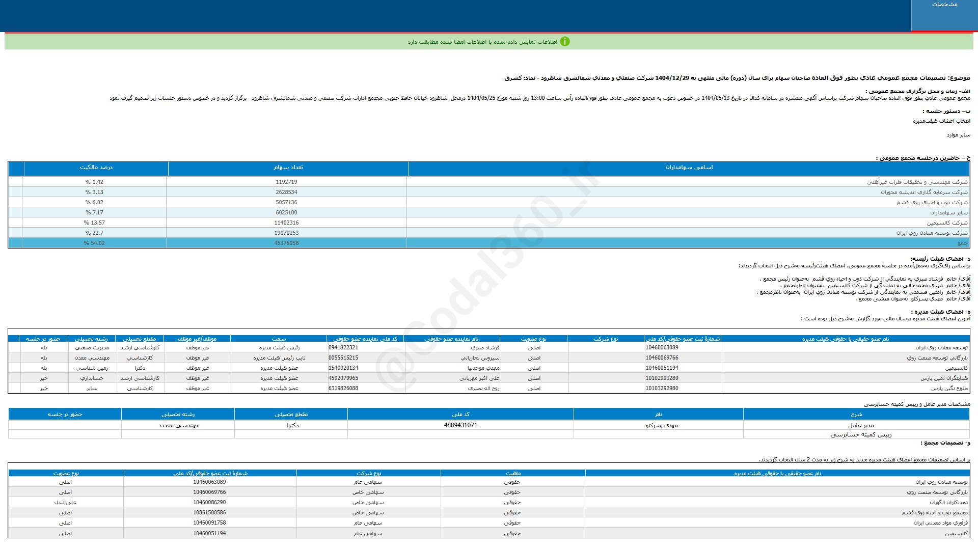Image resolution: width=978 pixels, height=550 pixels.
Task: Click new board member مجتمع ذوب و احياء روي قشم
Action: pos(935,512)
